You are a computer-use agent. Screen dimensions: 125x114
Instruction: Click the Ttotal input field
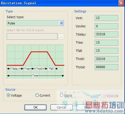106,67
